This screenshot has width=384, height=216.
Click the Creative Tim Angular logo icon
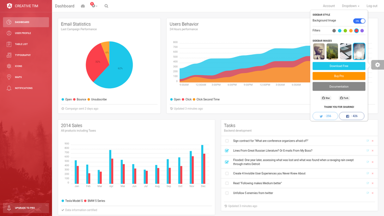9,6
